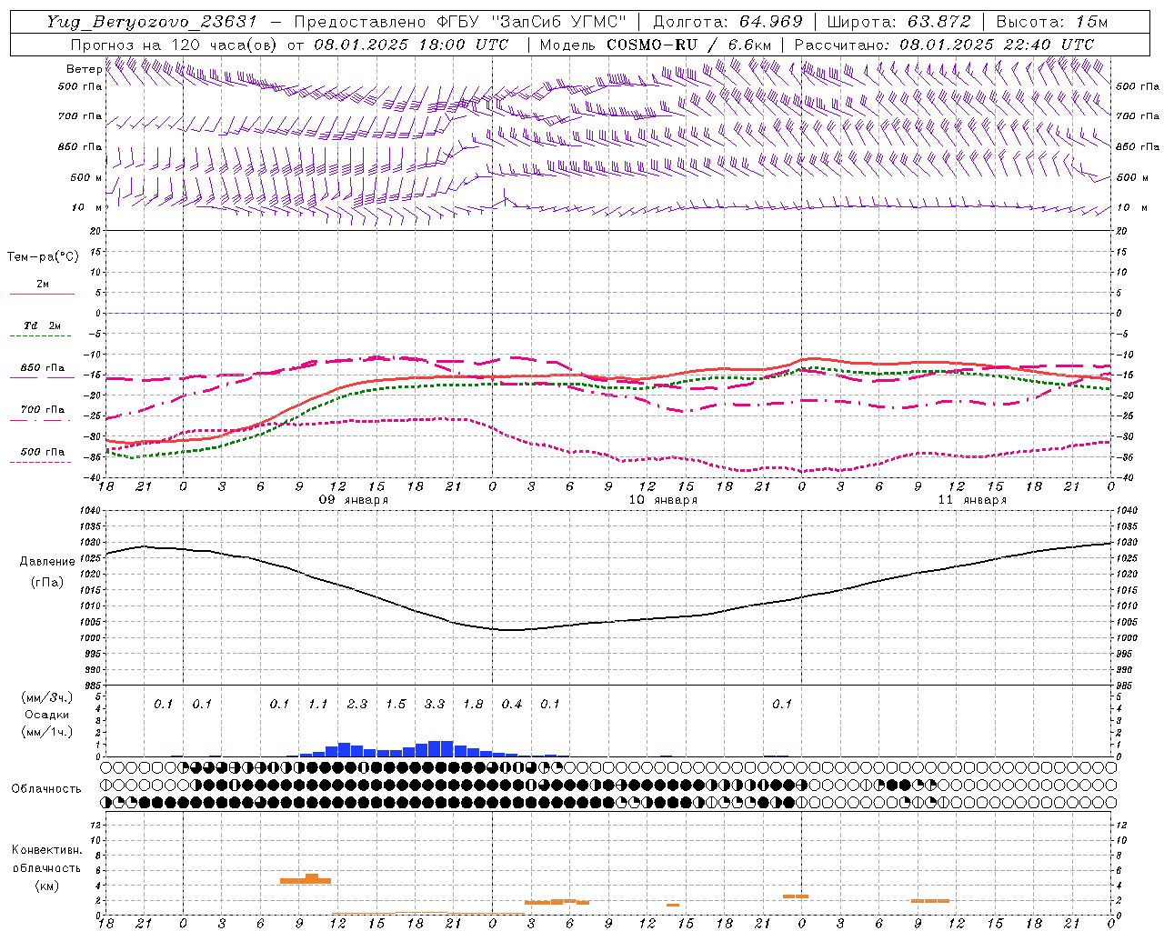Click the 11 января date label
Viewport: 1164px width, 931px height.
(x=972, y=500)
